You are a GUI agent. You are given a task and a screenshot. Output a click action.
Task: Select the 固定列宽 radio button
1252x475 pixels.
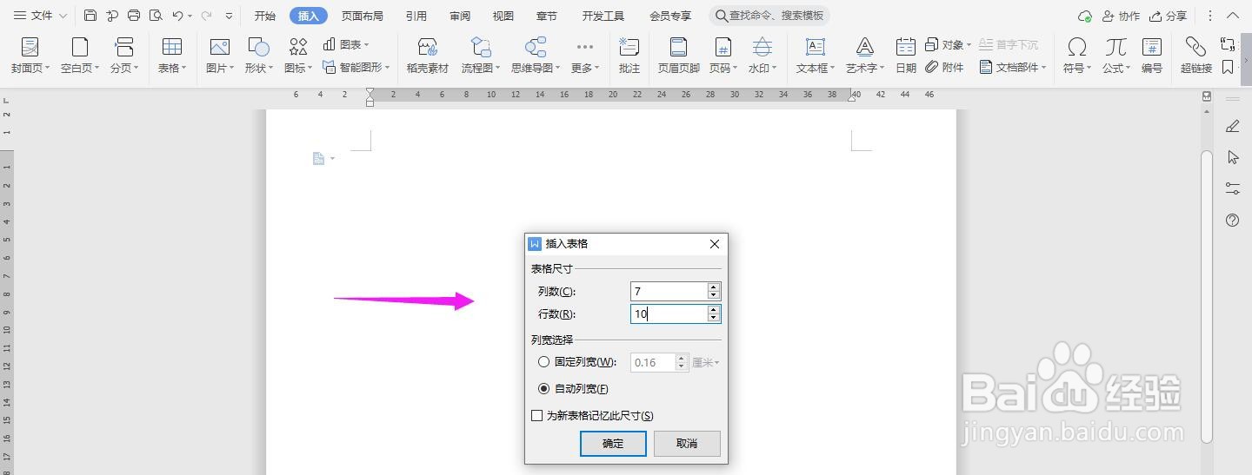[x=544, y=362]
